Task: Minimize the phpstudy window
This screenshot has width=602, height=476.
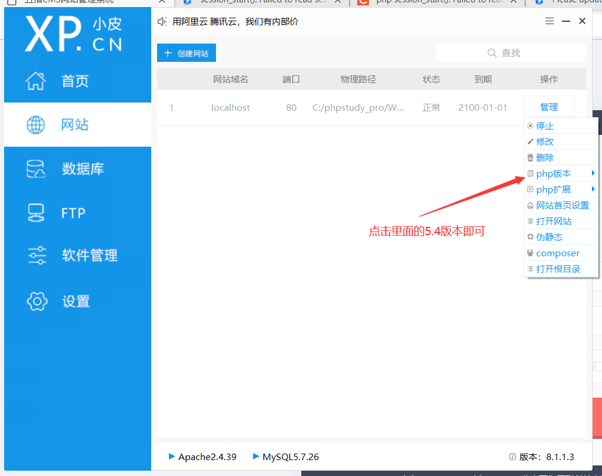Action: (566, 21)
